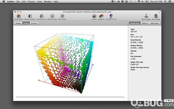Select the Color Space tool icon

(19, 16)
